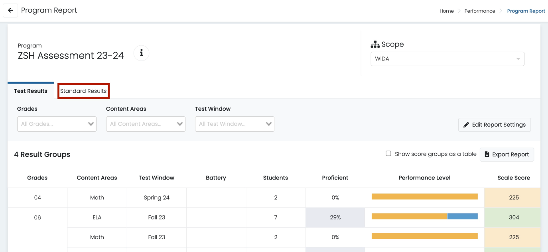Open the program info icon
Screen dimensions: 548x252
(141, 53)
